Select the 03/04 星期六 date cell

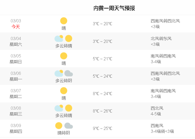click(16, 41)
